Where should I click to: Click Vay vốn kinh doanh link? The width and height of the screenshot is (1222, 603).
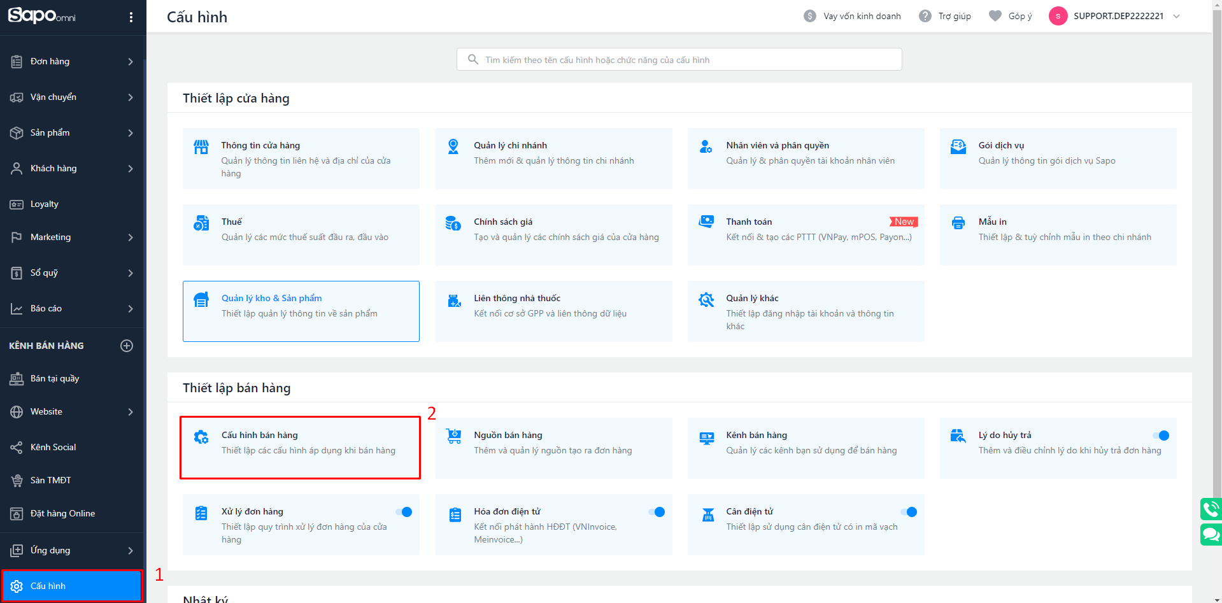tap(852, 16)
